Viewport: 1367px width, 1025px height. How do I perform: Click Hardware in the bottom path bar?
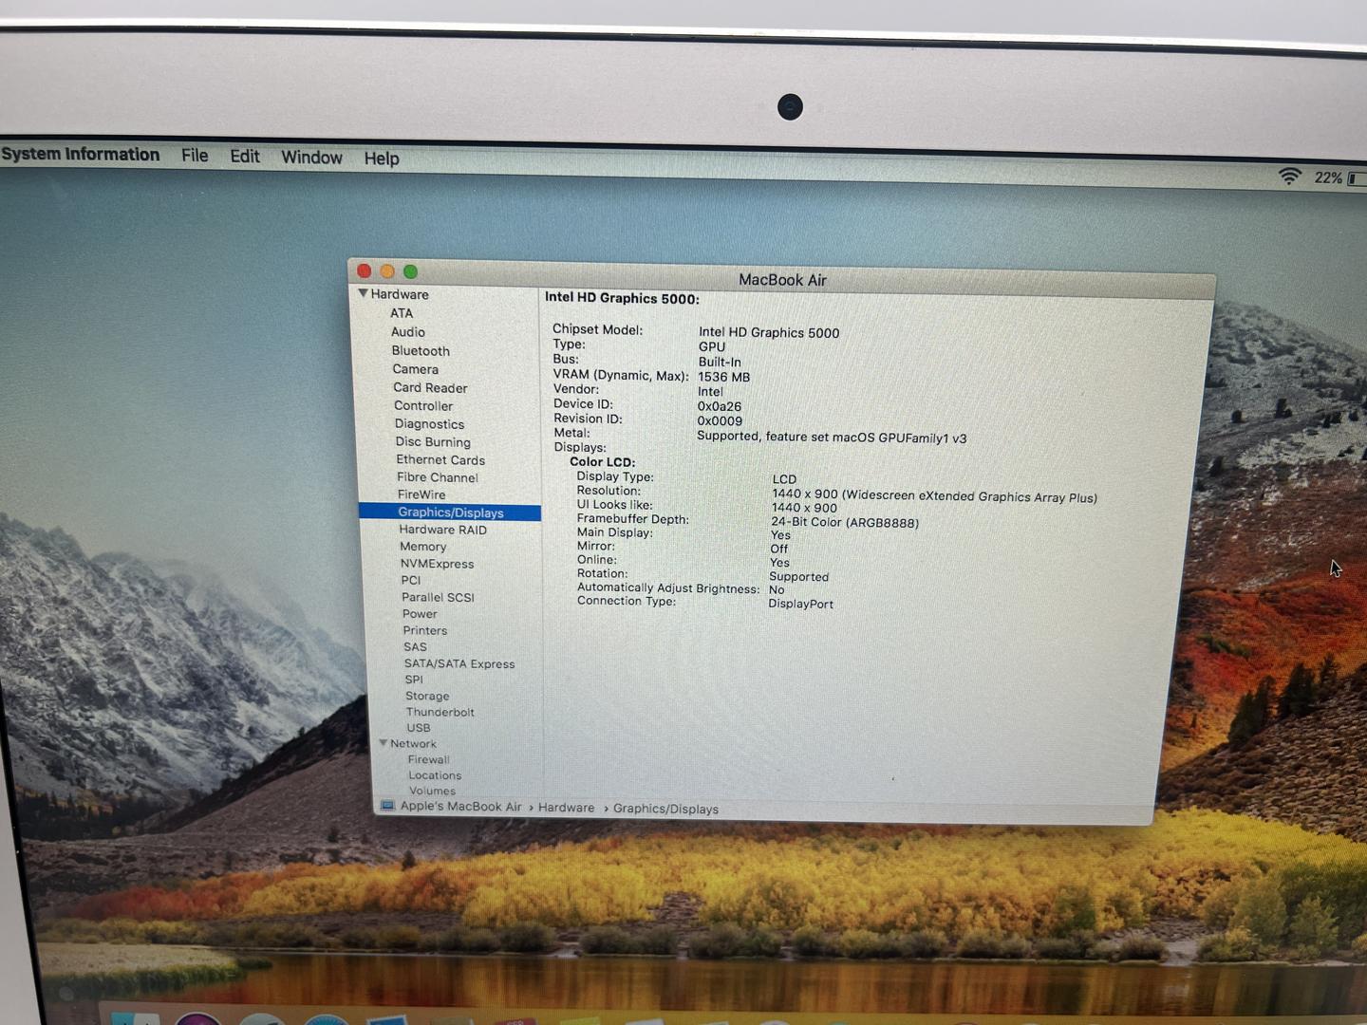(566, 808)
